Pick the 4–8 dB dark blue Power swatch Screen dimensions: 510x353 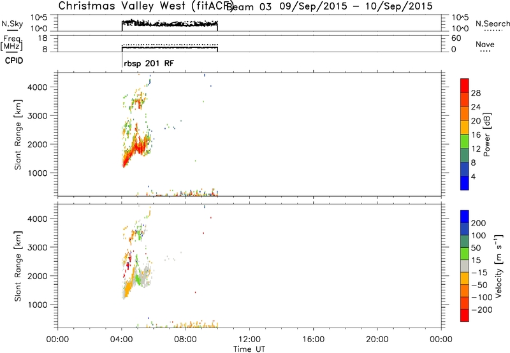[x=465, y=169]
